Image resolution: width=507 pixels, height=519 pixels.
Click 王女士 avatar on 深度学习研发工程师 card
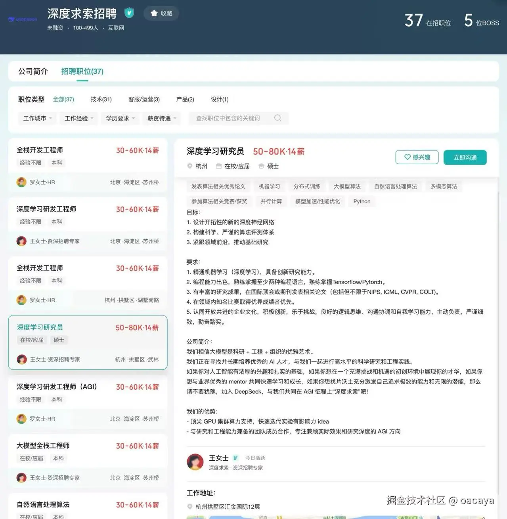pyautogui.click(x=21, y=241)
